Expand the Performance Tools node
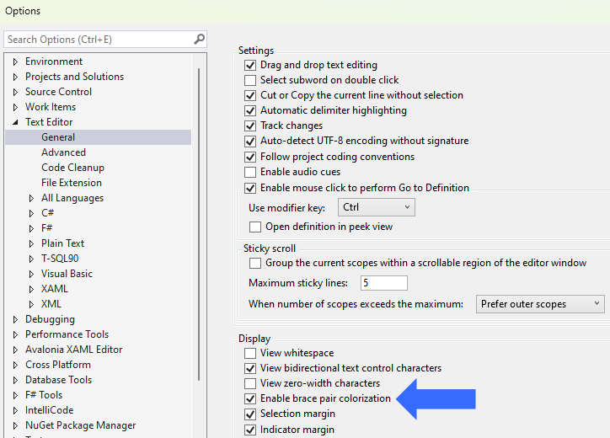The width and height of the screenshot is (610, 438). pos(15,335)
